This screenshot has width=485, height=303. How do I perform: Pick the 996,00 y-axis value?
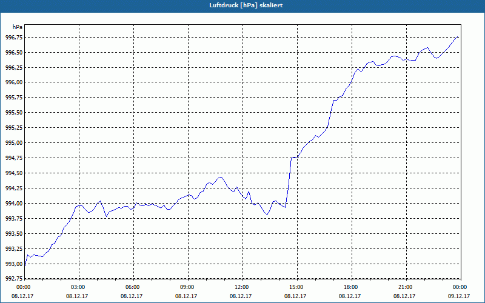coord(14,82)
